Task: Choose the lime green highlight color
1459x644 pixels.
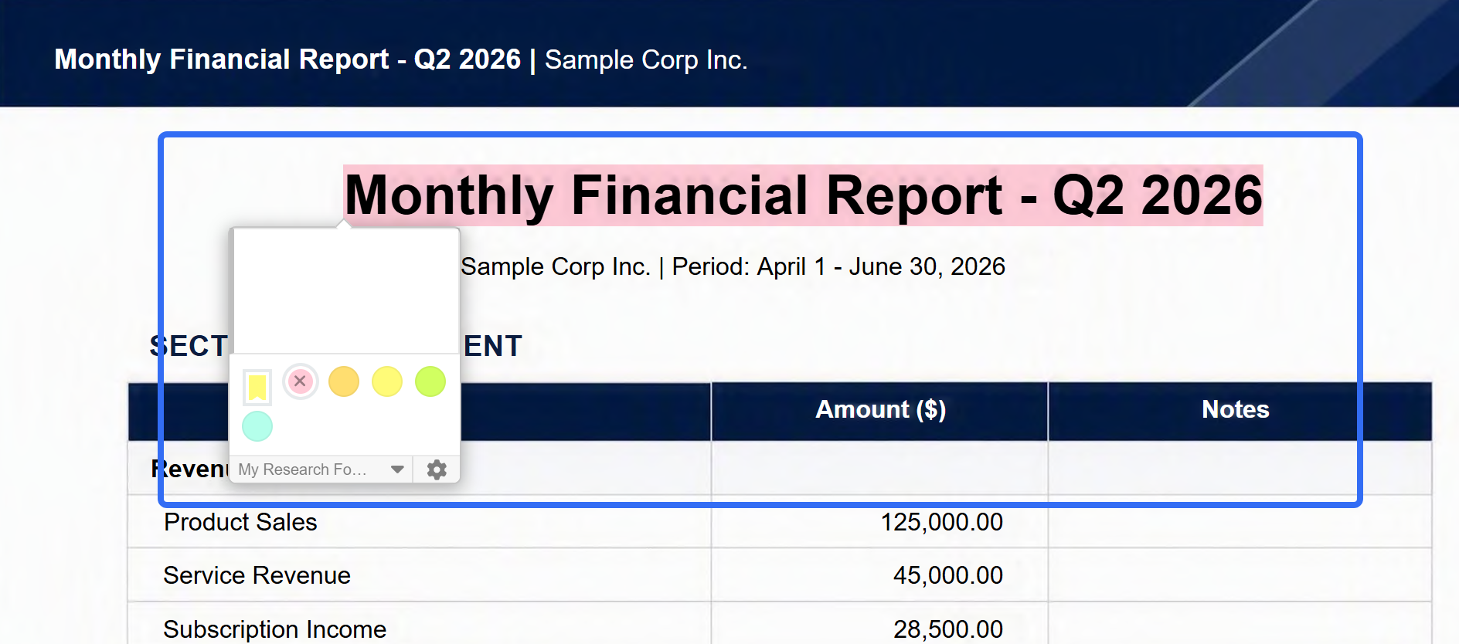Action: (x=430, y=381)
